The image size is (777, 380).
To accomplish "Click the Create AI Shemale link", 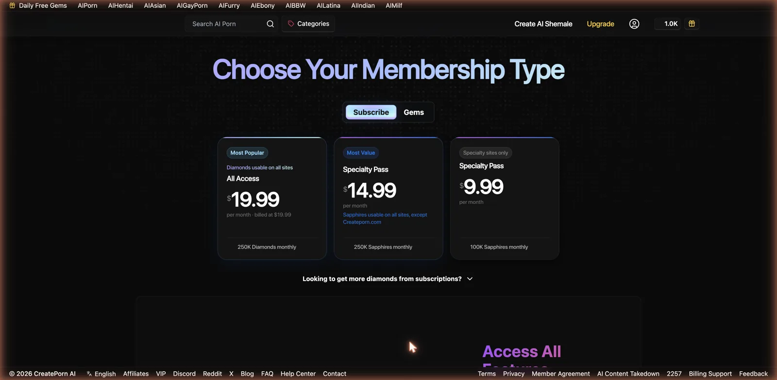I will [x=543, y=24].
